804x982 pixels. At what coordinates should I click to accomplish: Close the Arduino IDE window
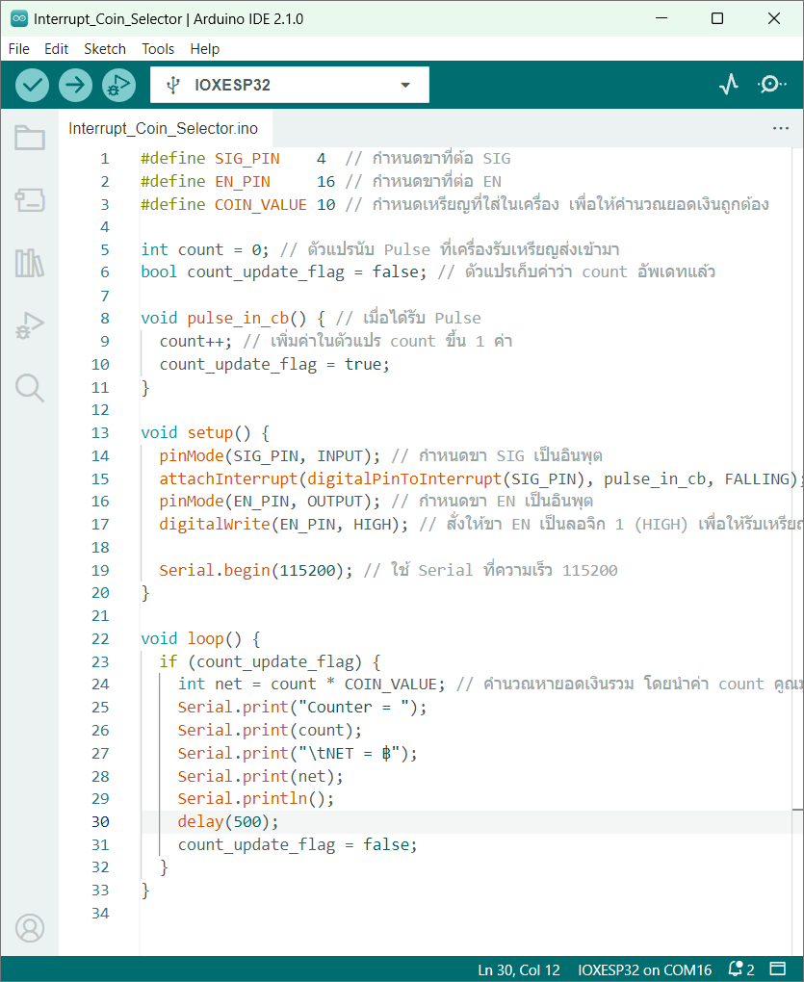(x=774, y=19)
